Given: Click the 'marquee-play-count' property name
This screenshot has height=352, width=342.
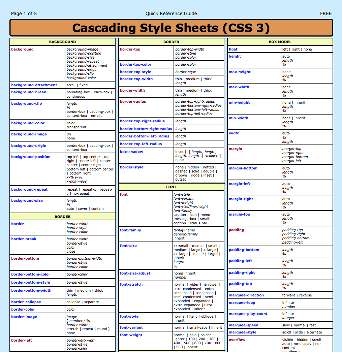Looking at the screenshot, I should (x=248, y=314).
